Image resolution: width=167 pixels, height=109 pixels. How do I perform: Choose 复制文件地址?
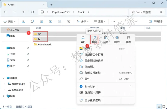106,73
